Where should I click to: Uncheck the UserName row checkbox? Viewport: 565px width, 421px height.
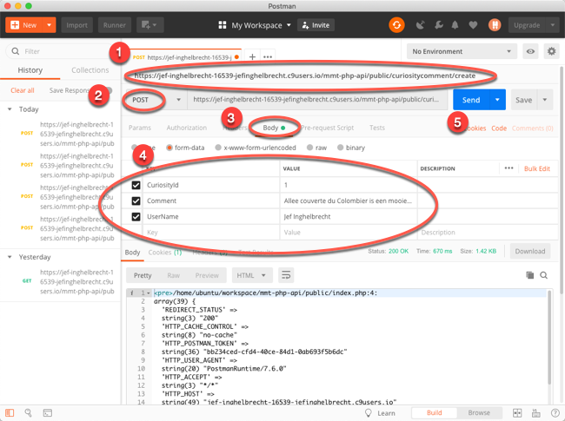pyautogui.click(x=136, y=217)
